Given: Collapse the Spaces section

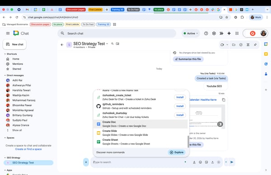Looking at the screenshot, I should 5,138.
